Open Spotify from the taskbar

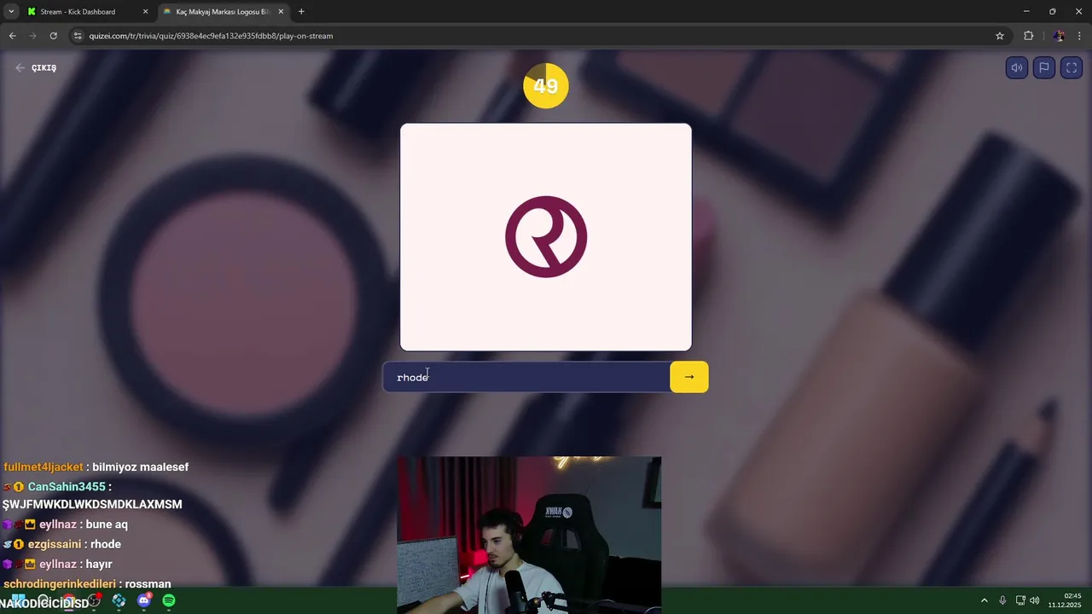(169, 600)
